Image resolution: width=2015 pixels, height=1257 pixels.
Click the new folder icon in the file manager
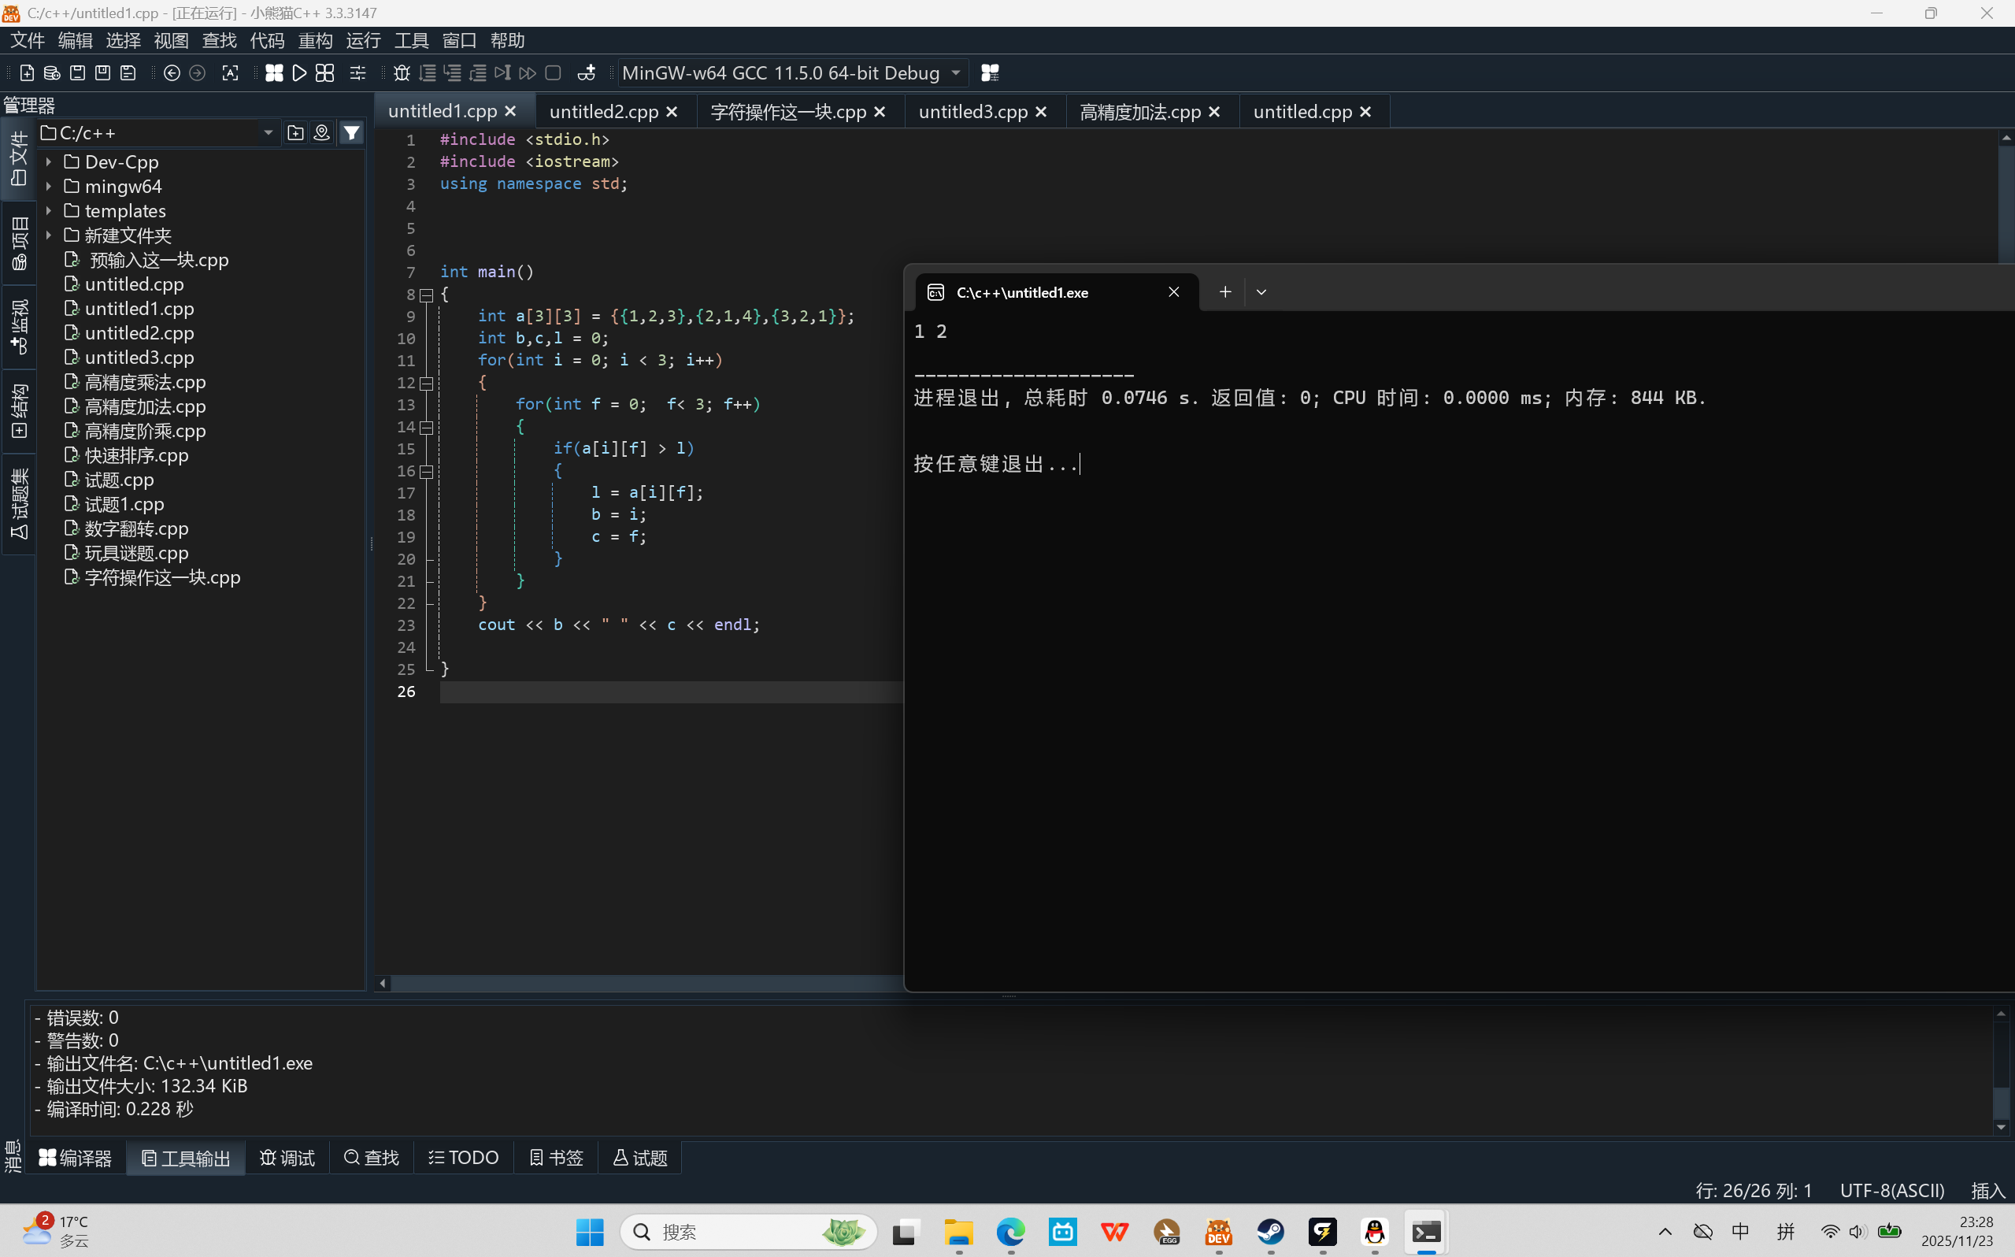tap(295, 133)
